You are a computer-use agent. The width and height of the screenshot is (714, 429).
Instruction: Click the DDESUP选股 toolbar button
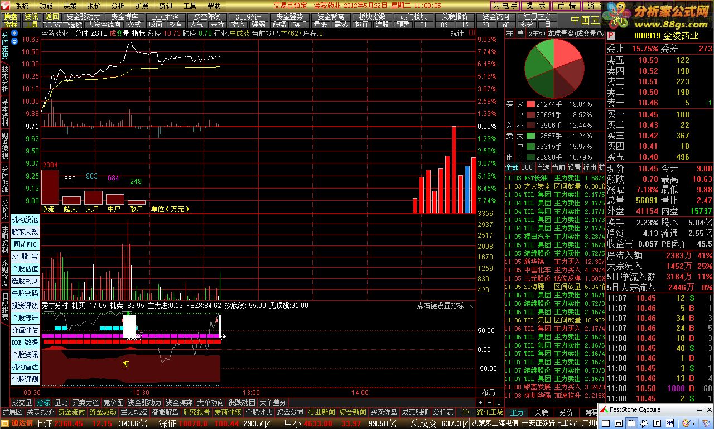click(62, 25)
